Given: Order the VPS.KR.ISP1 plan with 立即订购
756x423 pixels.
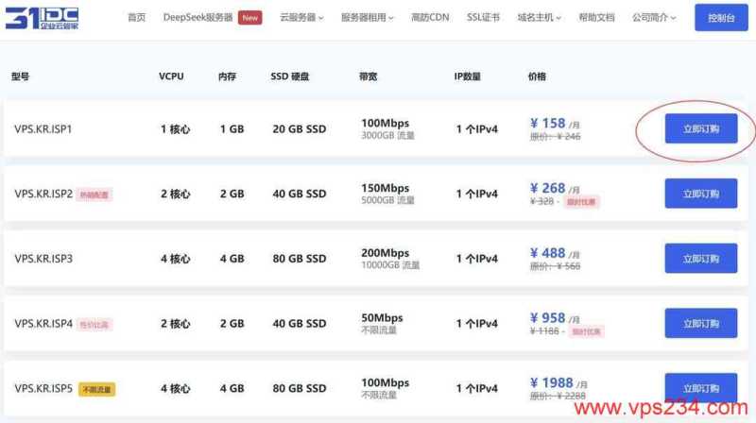Looking at the screenshot, I should click(x=700, y=128).
